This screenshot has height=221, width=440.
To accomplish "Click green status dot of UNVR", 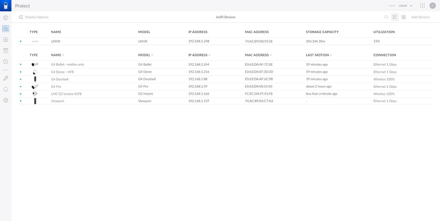I will tap(21, 41).
